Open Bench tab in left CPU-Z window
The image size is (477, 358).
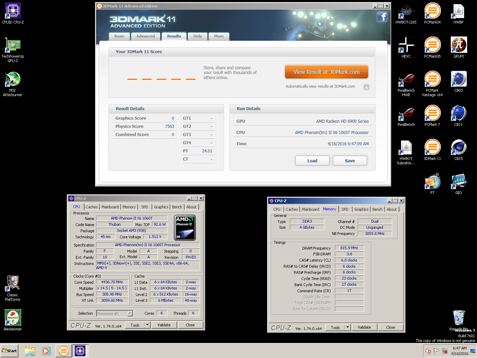click(x=177, y=207)
